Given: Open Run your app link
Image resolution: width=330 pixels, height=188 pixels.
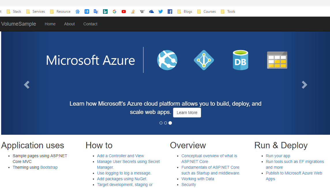Looking at the screenshot, I should tap(278, 156).
